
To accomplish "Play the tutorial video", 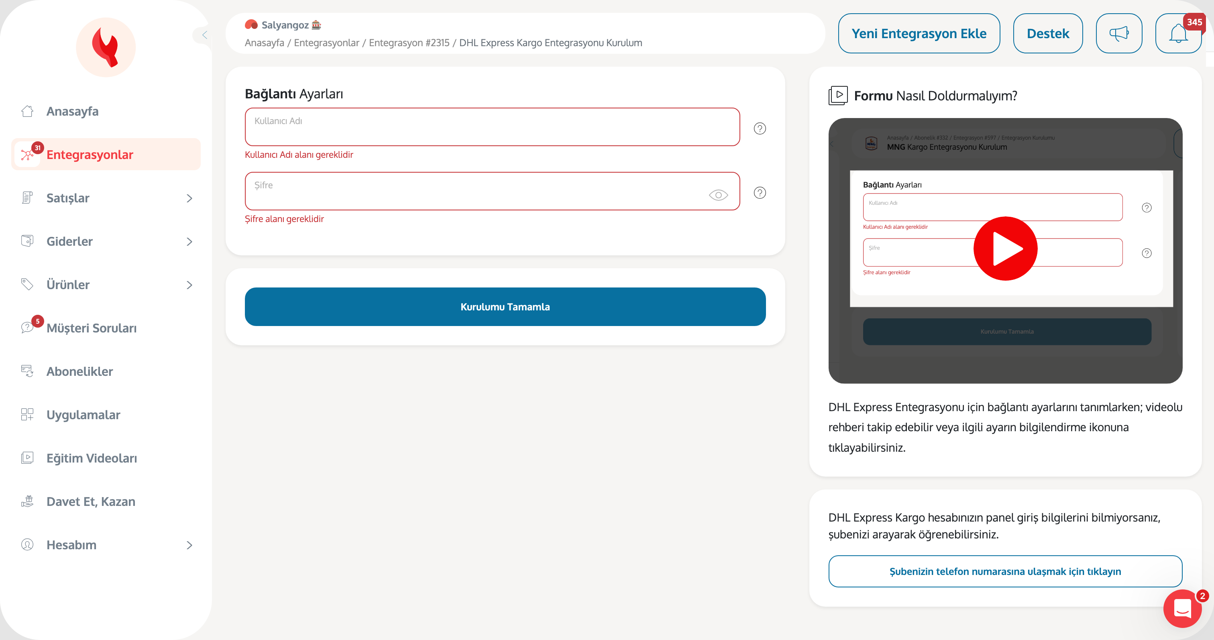I will (x=1005, y=249).
